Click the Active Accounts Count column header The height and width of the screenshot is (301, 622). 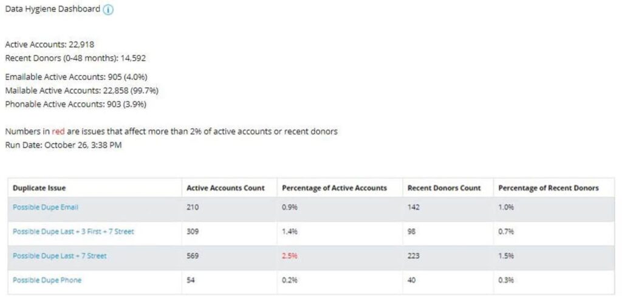click(x=225, y=188)
